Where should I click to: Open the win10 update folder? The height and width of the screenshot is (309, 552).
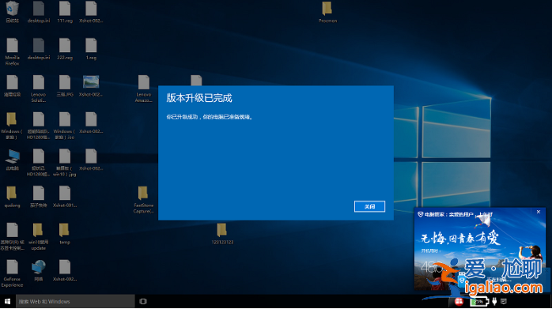click(x=38, y=230)
